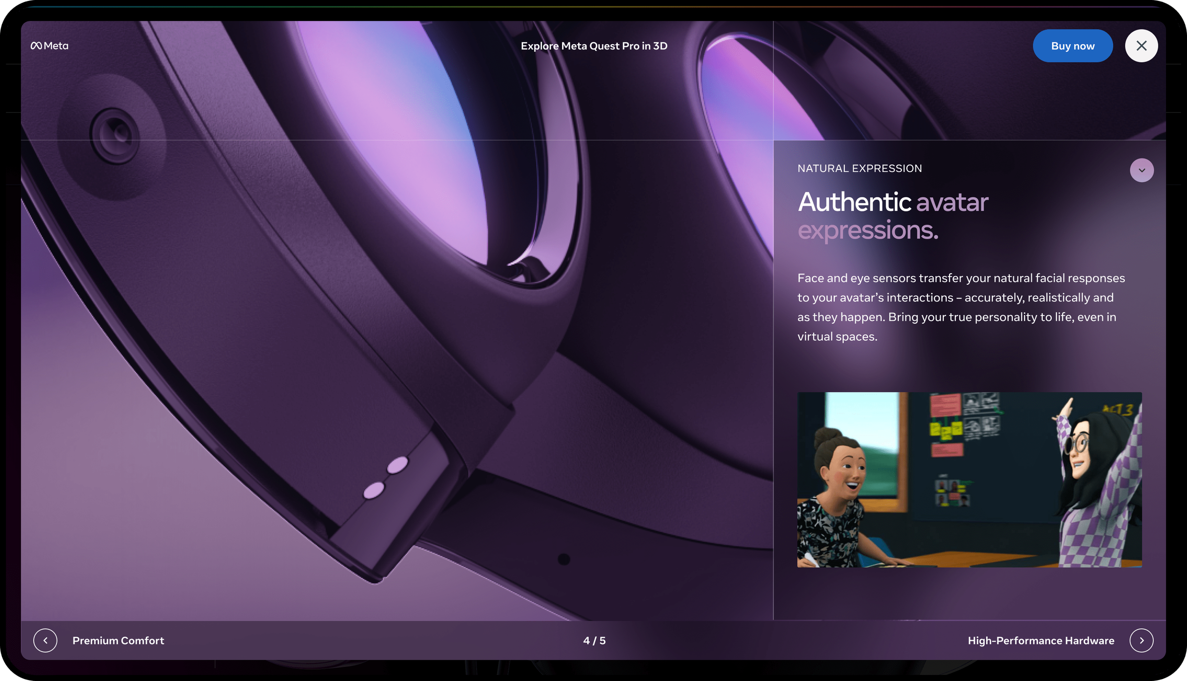This screenshot has width=1187, height=681.
Task: Click the round camera sensor on headset
Action: pos(115,135)
